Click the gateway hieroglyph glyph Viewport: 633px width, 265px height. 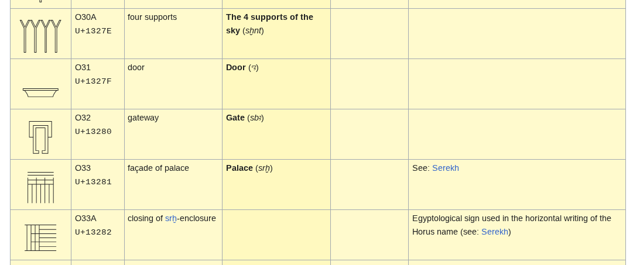(40, 137)
